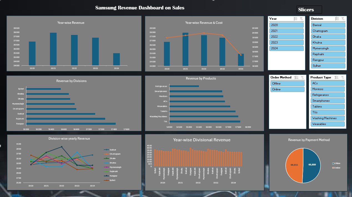352x197 pixels.
Task: Clear filters on the Year slicer
Action: coord(302,19)
